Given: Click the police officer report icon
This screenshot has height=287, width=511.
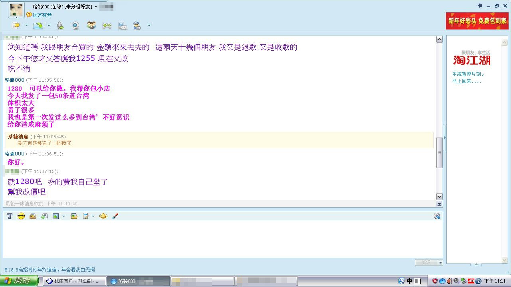Looking at the screenshot, I should (137, 26).
